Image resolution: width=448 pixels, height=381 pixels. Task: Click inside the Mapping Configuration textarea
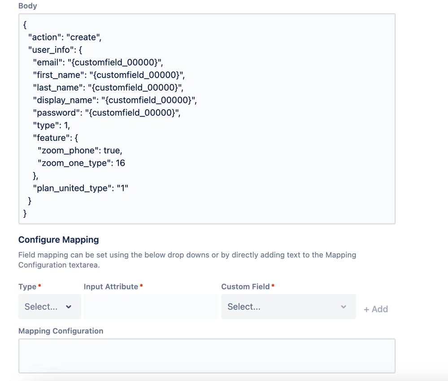point(207,356)
